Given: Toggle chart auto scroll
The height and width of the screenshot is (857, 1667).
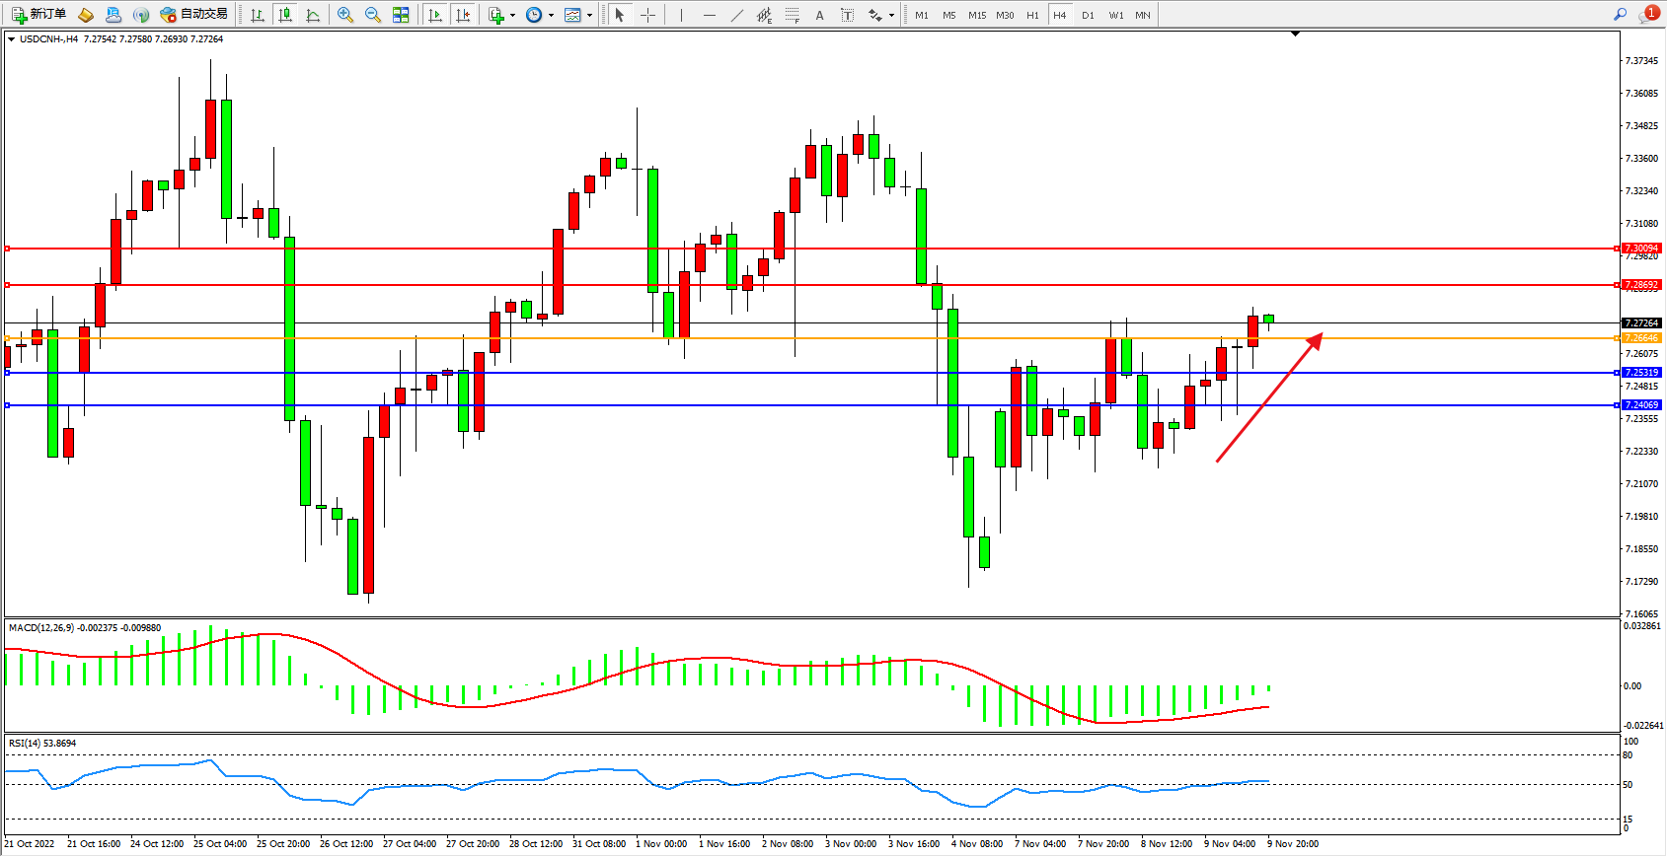Looking at the screenshot, I should pyautogui.click(x=435, y=15).
